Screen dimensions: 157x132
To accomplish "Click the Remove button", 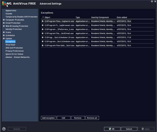I will coord(78,118).
